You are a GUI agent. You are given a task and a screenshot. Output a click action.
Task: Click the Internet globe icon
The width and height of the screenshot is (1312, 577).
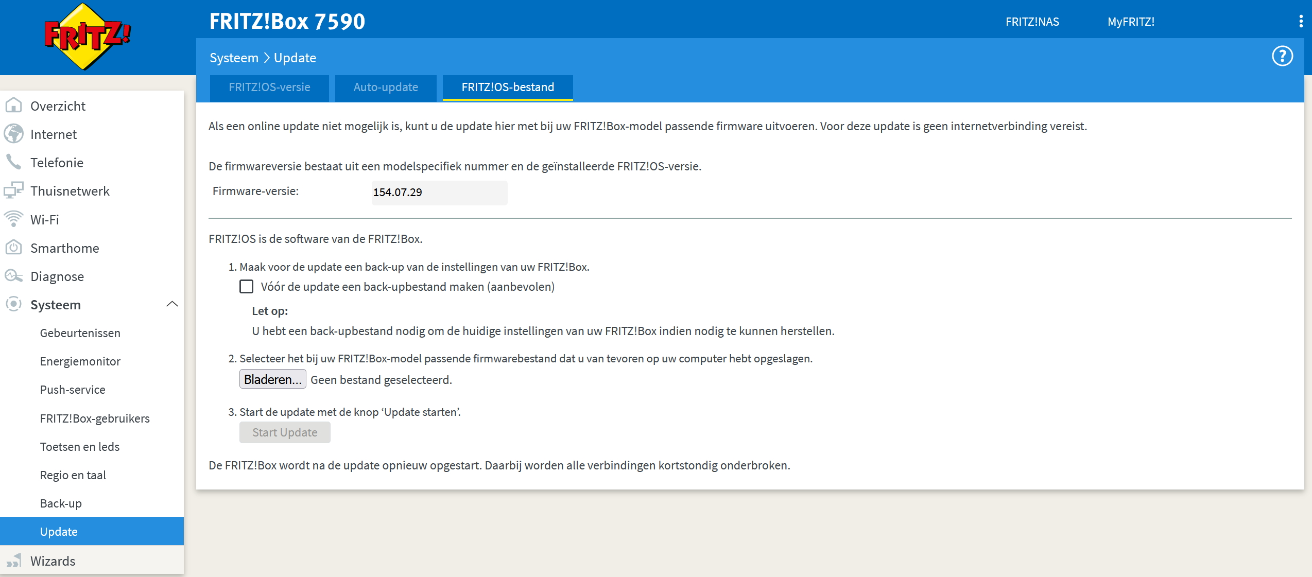(13, 134)
